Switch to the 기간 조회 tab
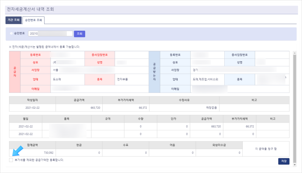 pos(14,20)
